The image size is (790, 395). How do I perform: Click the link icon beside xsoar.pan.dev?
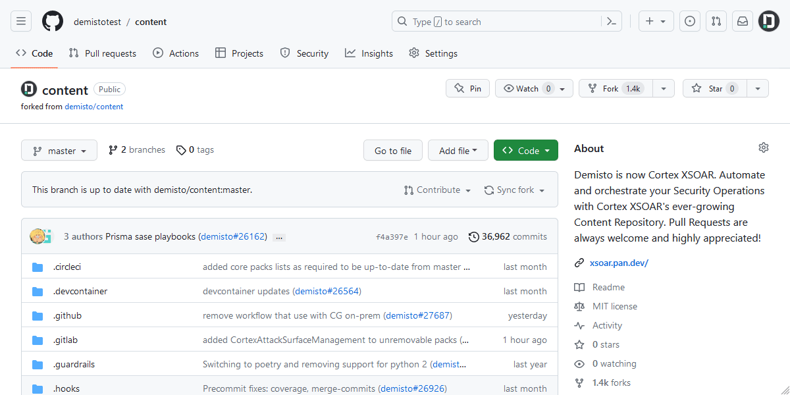pos(579,263)
